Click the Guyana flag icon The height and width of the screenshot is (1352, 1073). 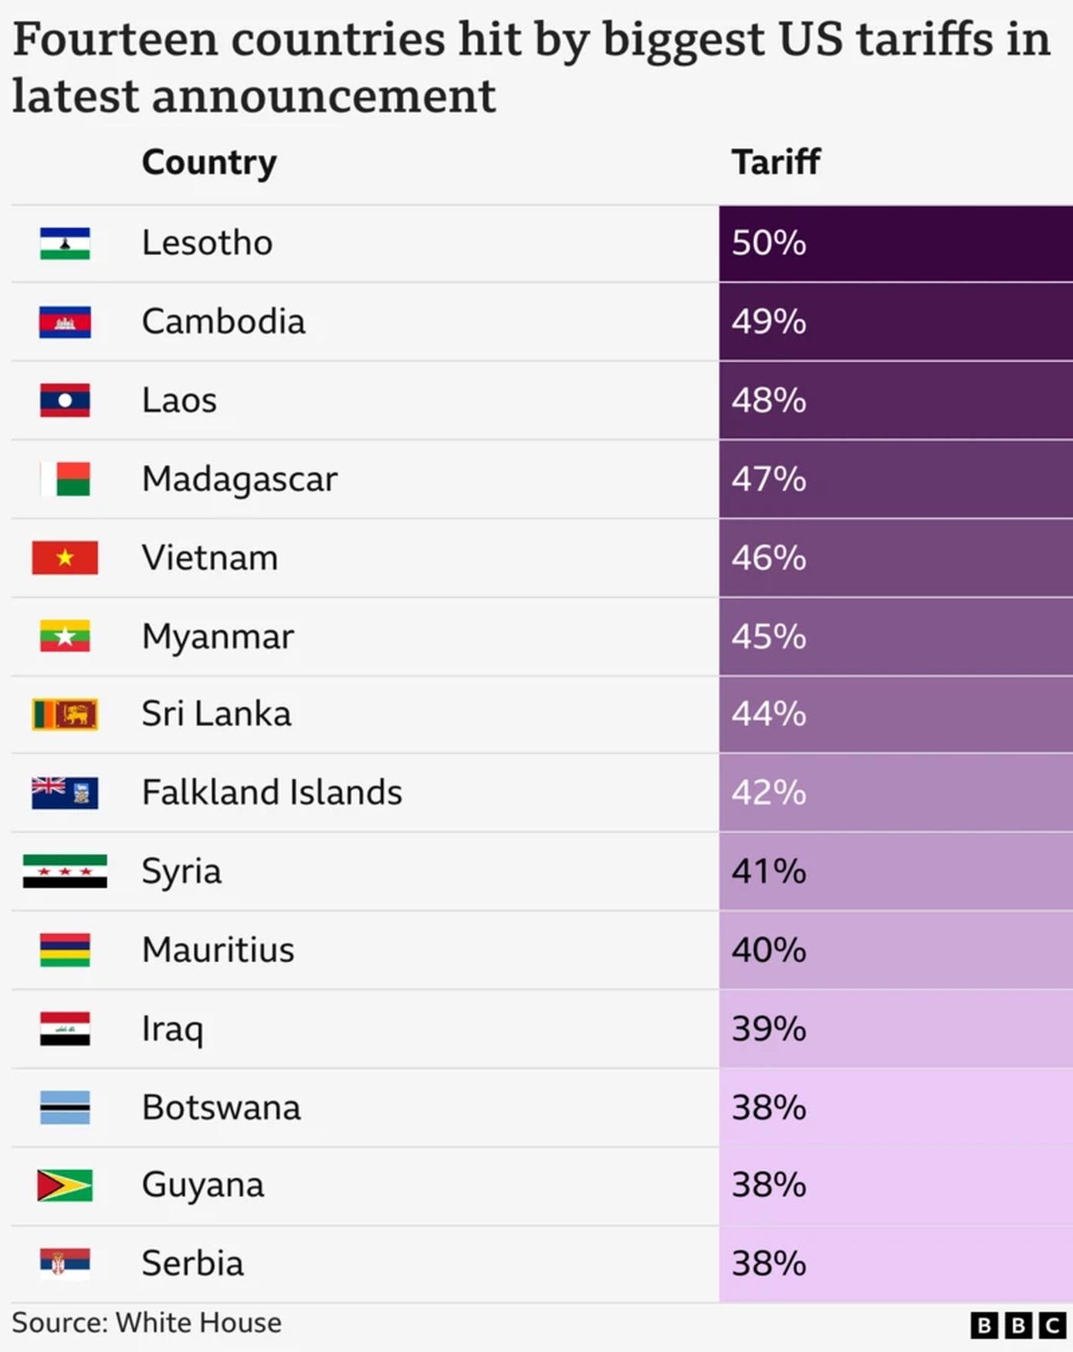(65, 1185)
